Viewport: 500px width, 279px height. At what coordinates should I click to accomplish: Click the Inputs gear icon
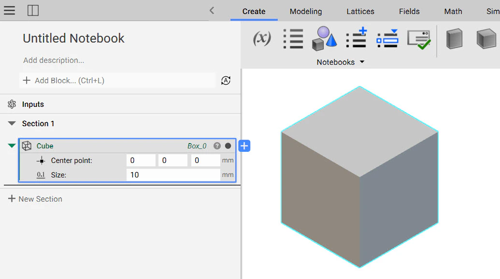point(12,104)
